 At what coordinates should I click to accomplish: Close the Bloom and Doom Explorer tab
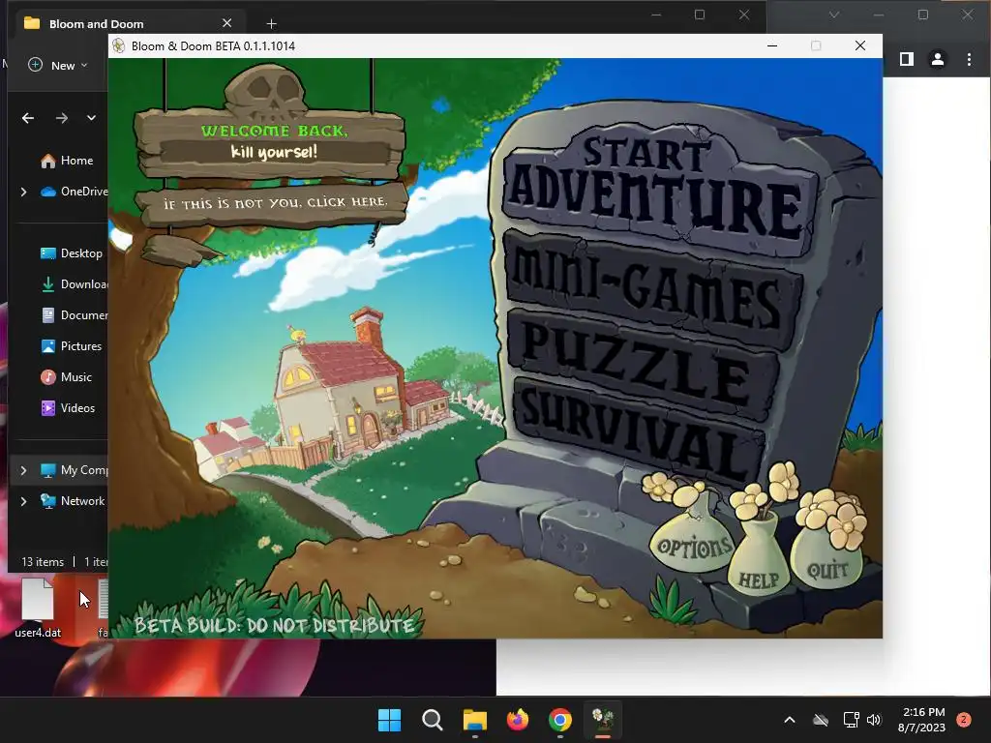pyautogui.click(x=226, y=23)
